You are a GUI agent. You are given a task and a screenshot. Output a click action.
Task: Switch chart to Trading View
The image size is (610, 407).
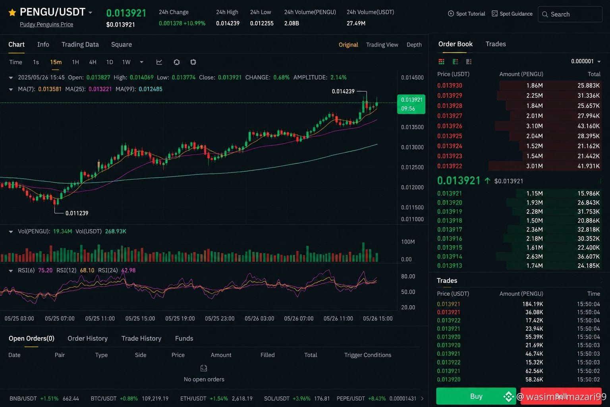pyautogui.click(x=382, y=45)
